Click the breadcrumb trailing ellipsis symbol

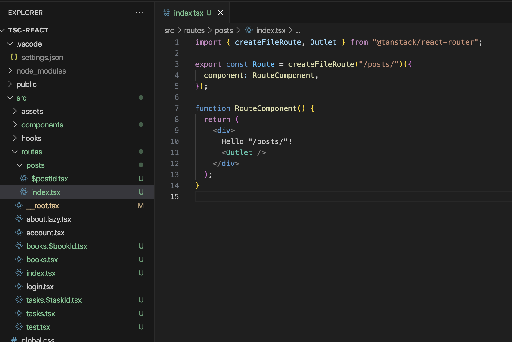click(298, 31)
